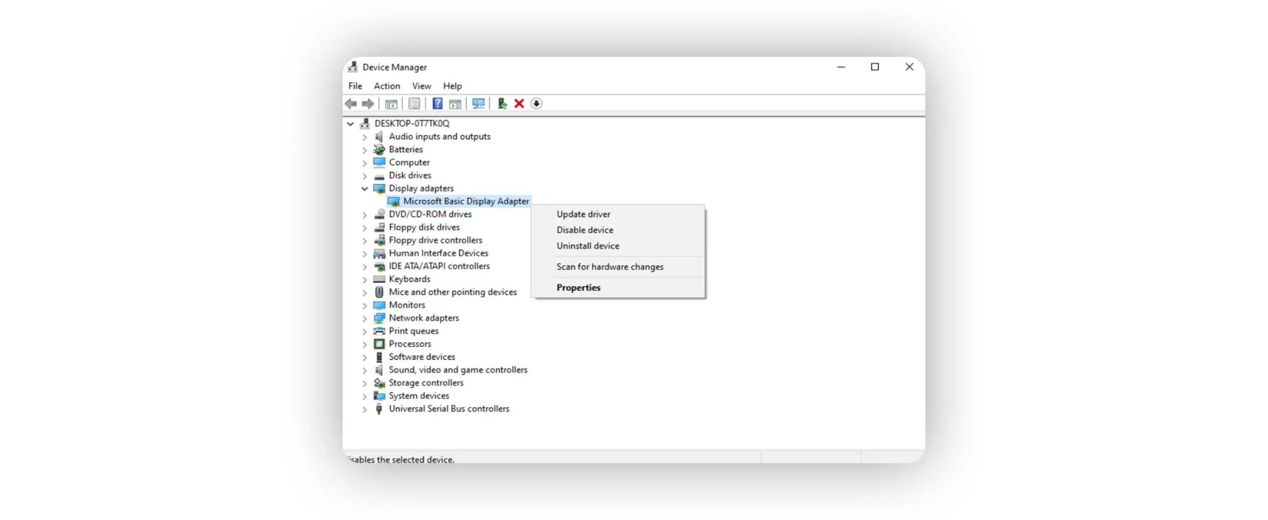Click the Forward arrow toolbar icon
The width and height of the screenshot is (1268, 520).
coord(368,103)
